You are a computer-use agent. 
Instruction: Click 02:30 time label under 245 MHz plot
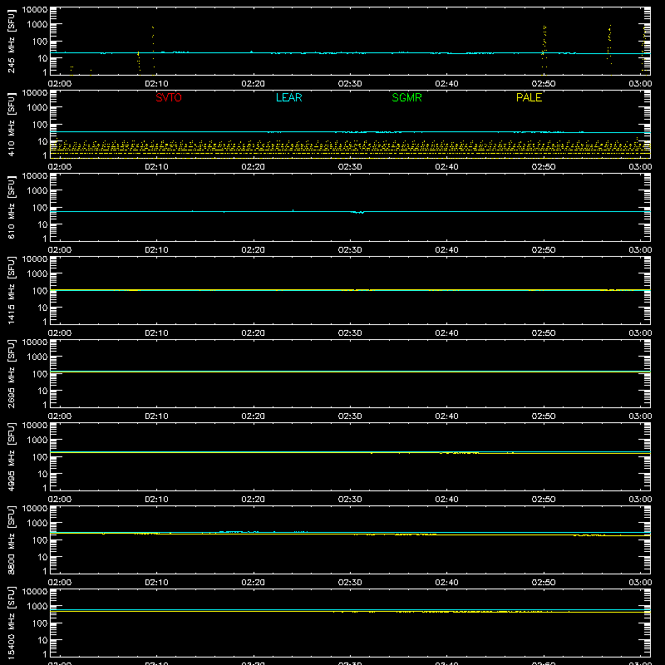pos(350,84)
